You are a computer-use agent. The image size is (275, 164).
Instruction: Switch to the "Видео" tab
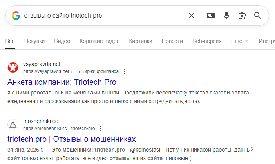click(x=62, y=41)
